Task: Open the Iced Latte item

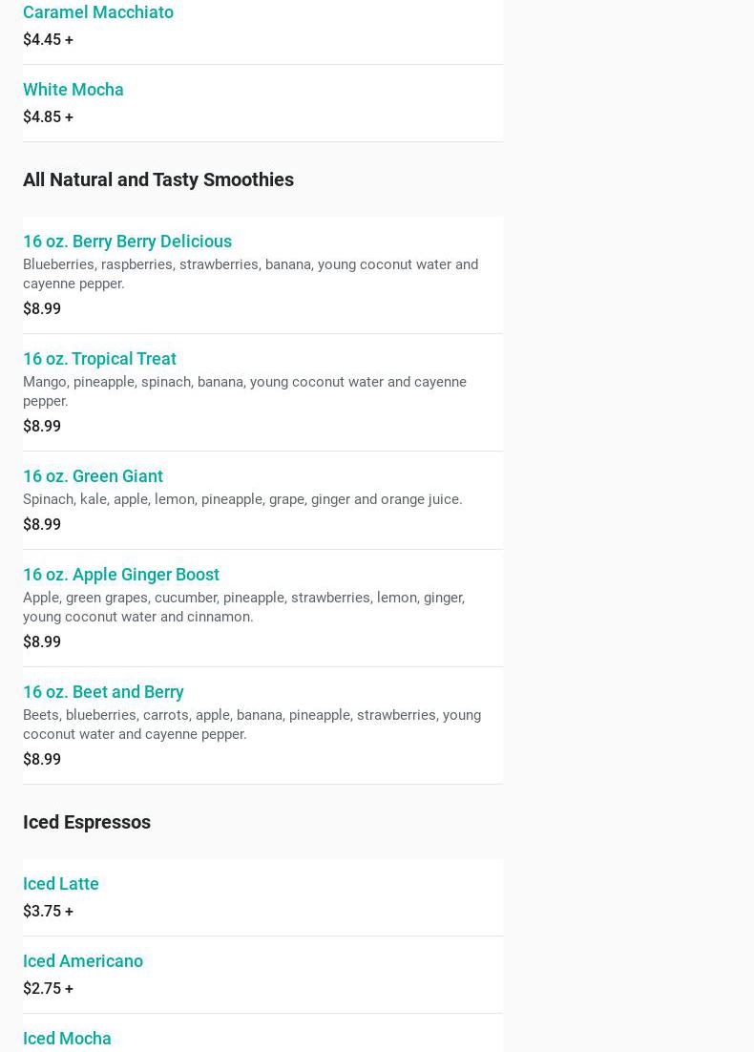Action: pyautogui.click(x=61, y=884)
